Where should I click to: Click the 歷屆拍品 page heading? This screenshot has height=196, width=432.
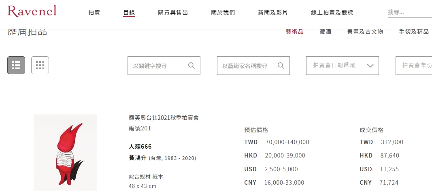[x=27, y=32]
